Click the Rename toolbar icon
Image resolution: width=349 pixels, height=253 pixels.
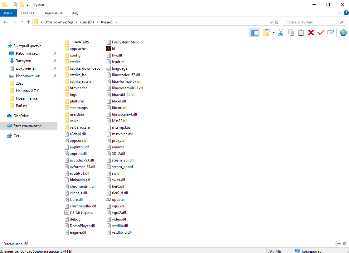[x=331, y=32]
